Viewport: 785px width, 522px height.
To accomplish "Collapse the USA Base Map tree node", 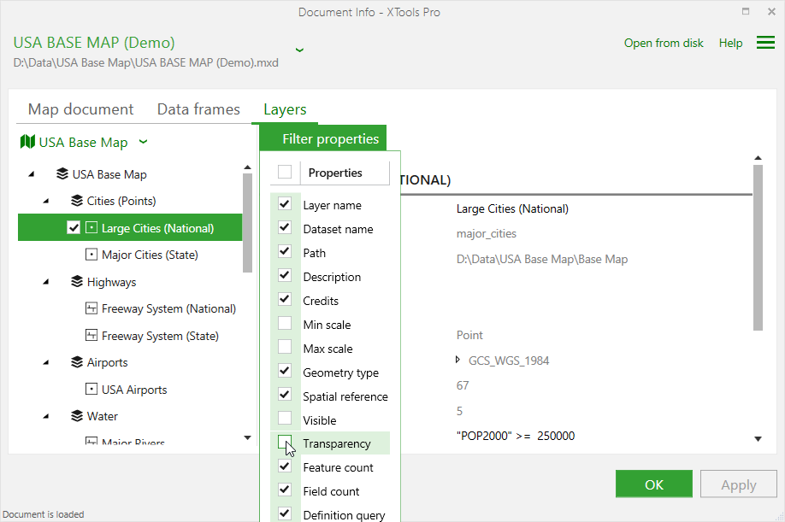I will (x=32, y=174).
